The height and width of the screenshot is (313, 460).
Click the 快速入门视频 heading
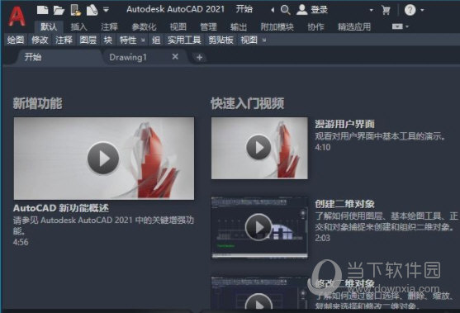coord(247,103)
